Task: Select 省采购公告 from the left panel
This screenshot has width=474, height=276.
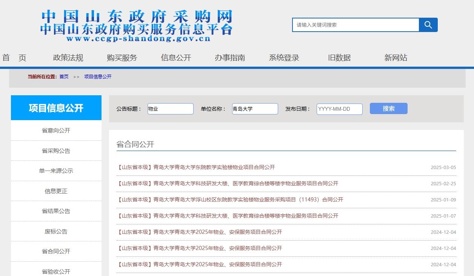Action: [56, 150]
